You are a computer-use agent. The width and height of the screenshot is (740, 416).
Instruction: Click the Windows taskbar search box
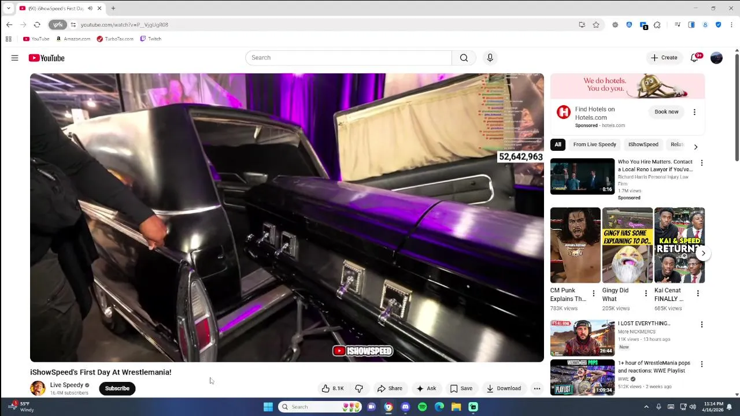pos(320,407)
